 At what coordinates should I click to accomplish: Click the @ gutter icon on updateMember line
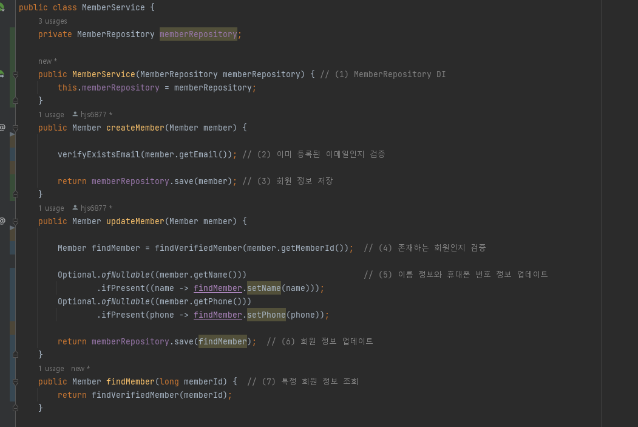[x=2, y=221]
